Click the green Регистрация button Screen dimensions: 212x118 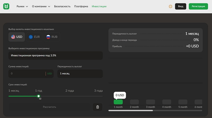click(198, 6)
